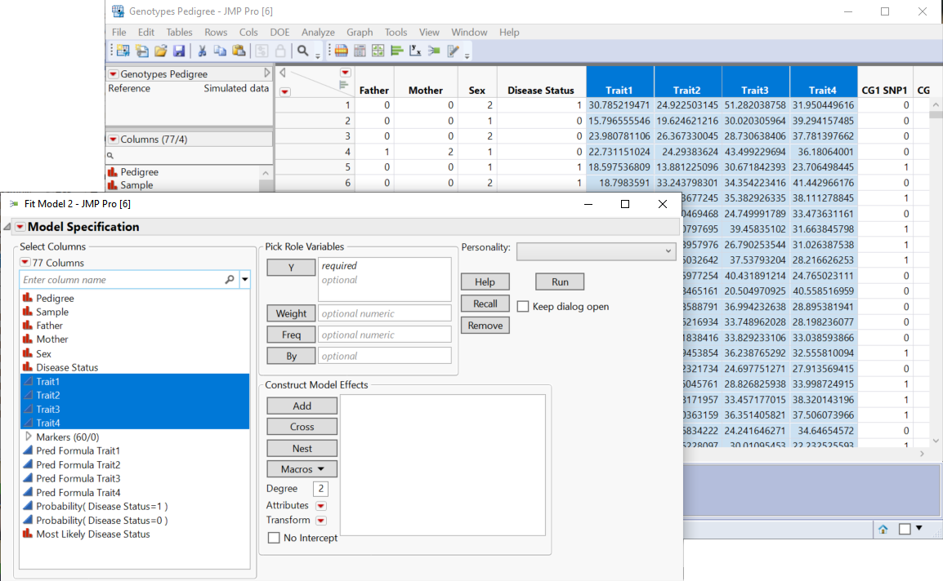Viewport: 943px width, 581px height.
Task: Open Fit Y by X toolbar icon
Action: pos(415,51)
